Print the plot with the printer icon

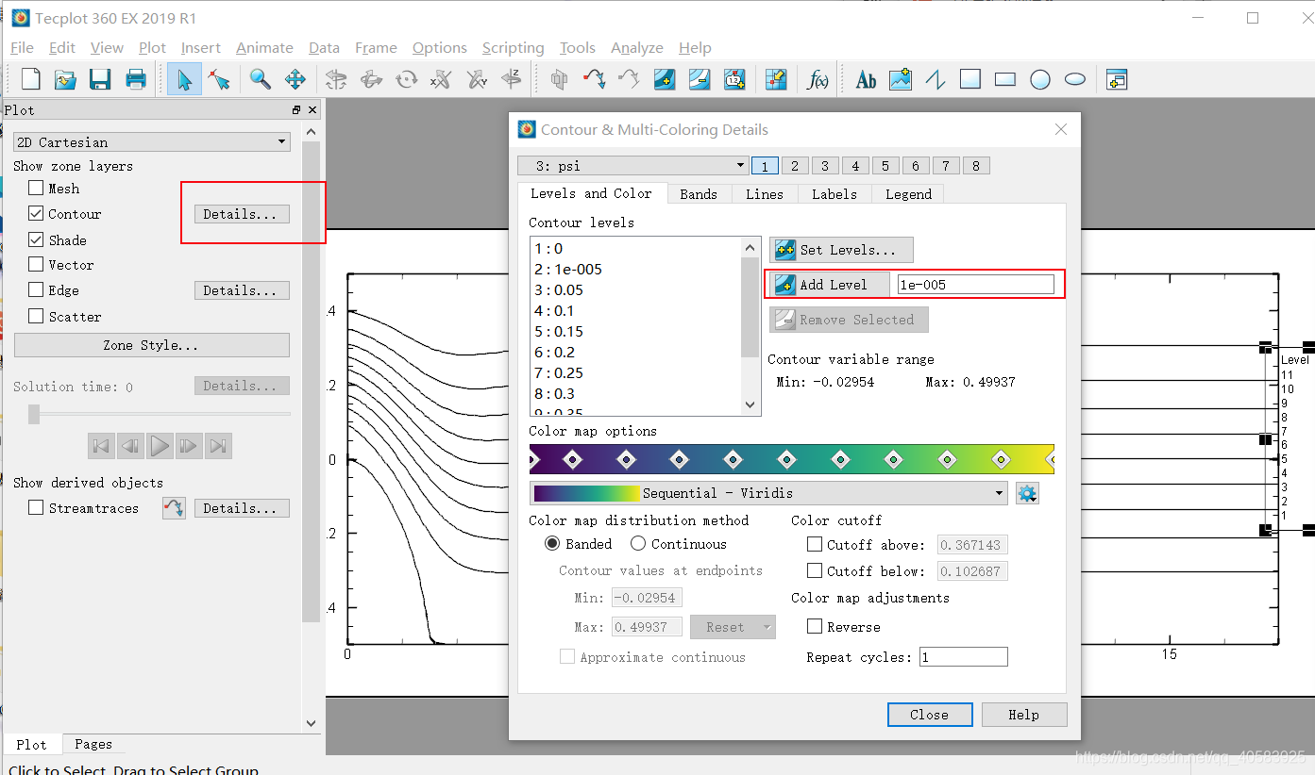click(136, 80)
